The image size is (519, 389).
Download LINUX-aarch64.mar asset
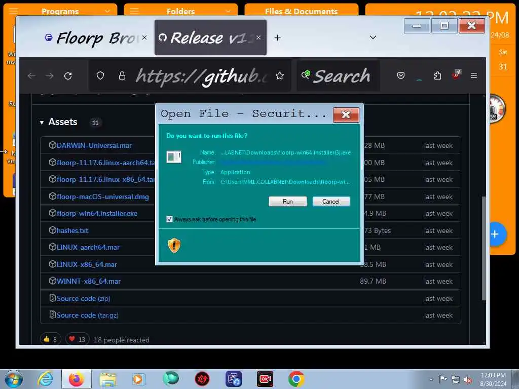(x=88, y=247)
